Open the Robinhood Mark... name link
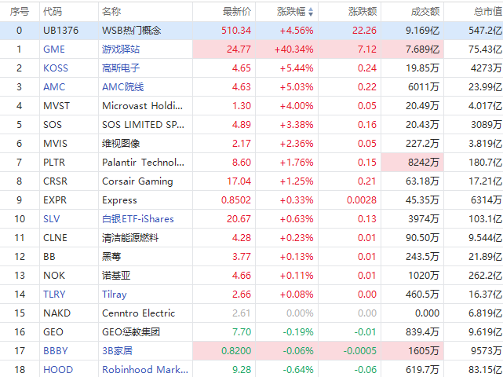The image size is (503, 377). click(145, 370)
